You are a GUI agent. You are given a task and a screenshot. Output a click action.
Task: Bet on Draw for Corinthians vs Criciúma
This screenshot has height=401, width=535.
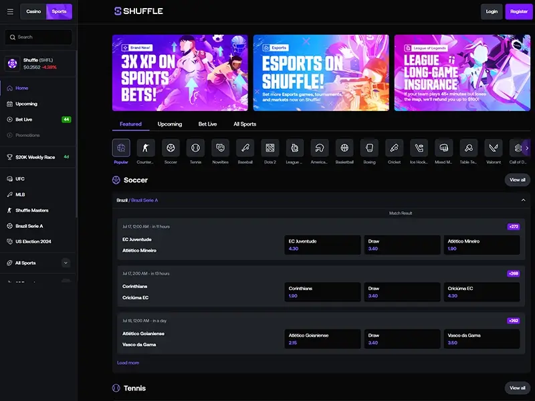point(402,292)
